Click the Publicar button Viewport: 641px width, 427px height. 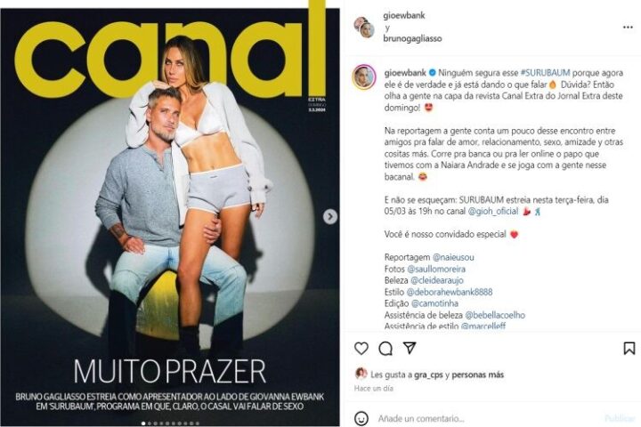620,418
